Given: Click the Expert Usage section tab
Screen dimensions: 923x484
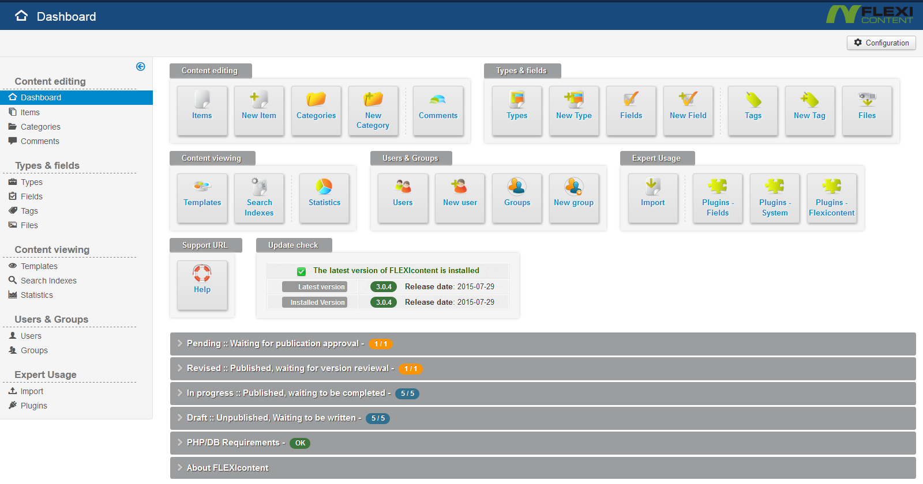Looking at the screenshot, I should coord(657,158).
